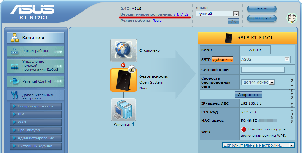The image size is (302, 153).
Task: Expand the Дополнительные настройки sidebar section
Action: (x=36, y=95)
